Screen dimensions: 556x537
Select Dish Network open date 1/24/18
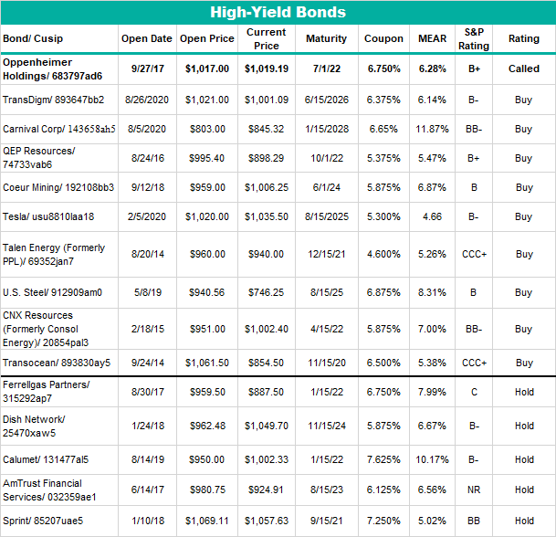pos(148,426)
